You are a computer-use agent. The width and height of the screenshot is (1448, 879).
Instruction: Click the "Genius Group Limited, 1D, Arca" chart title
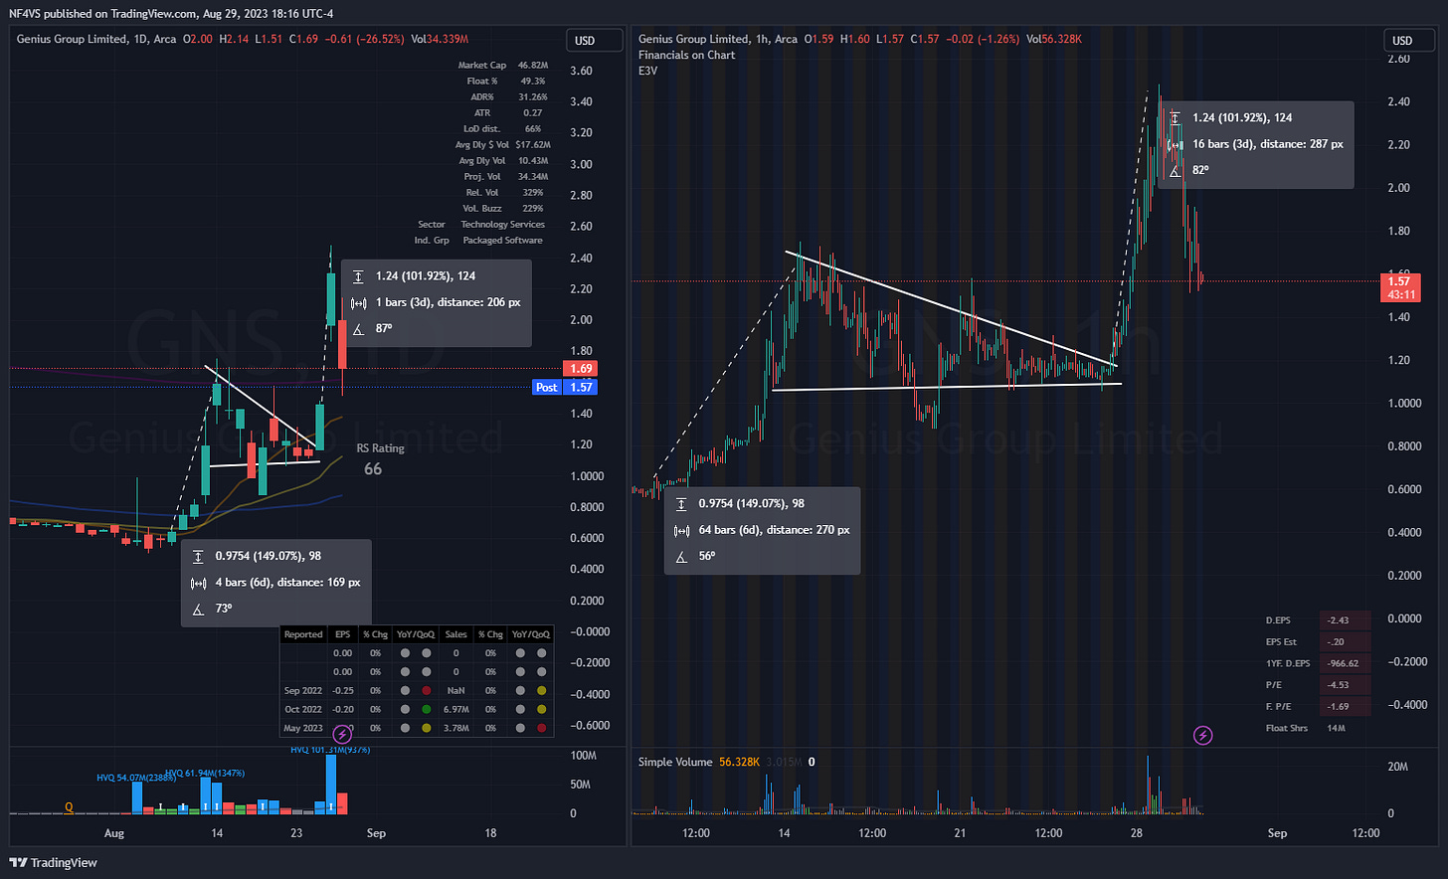(x=96, y=40)
